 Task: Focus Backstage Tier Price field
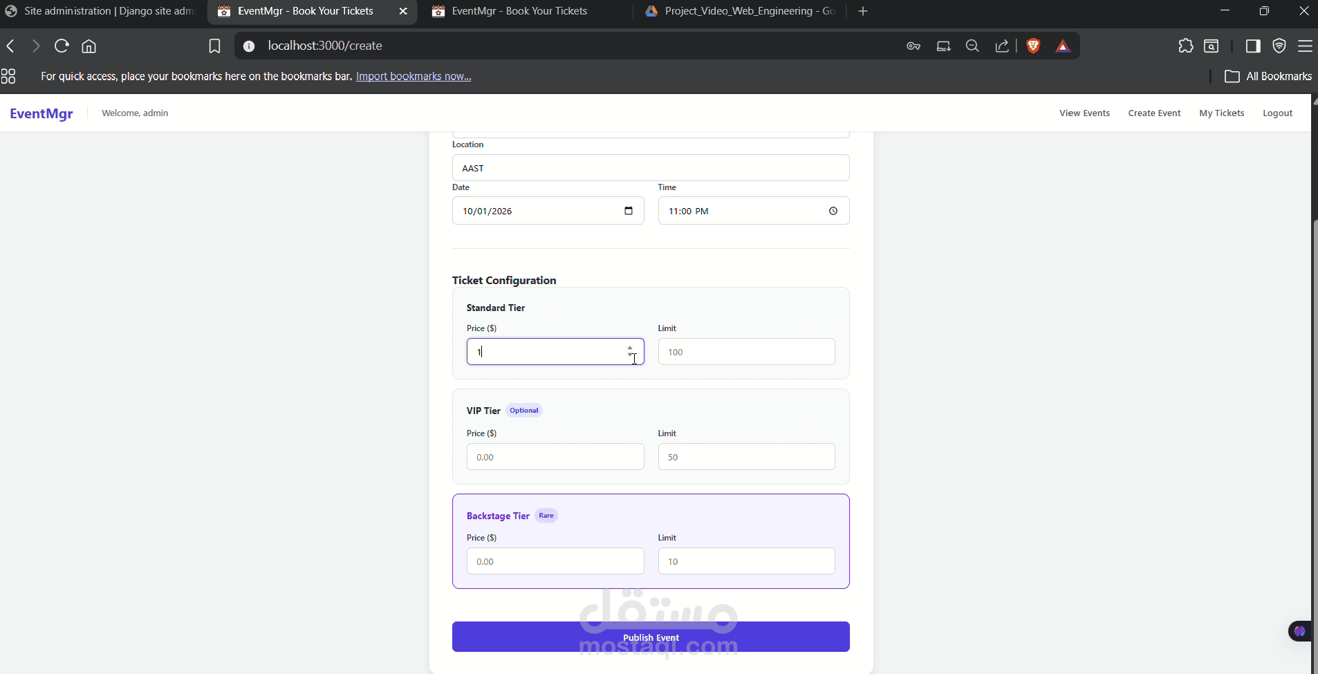point(555,561)
